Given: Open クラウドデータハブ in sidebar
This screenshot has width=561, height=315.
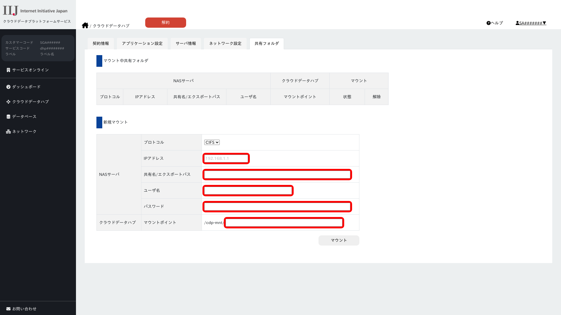Looking at the screenshot, I should tap(30, 102).
